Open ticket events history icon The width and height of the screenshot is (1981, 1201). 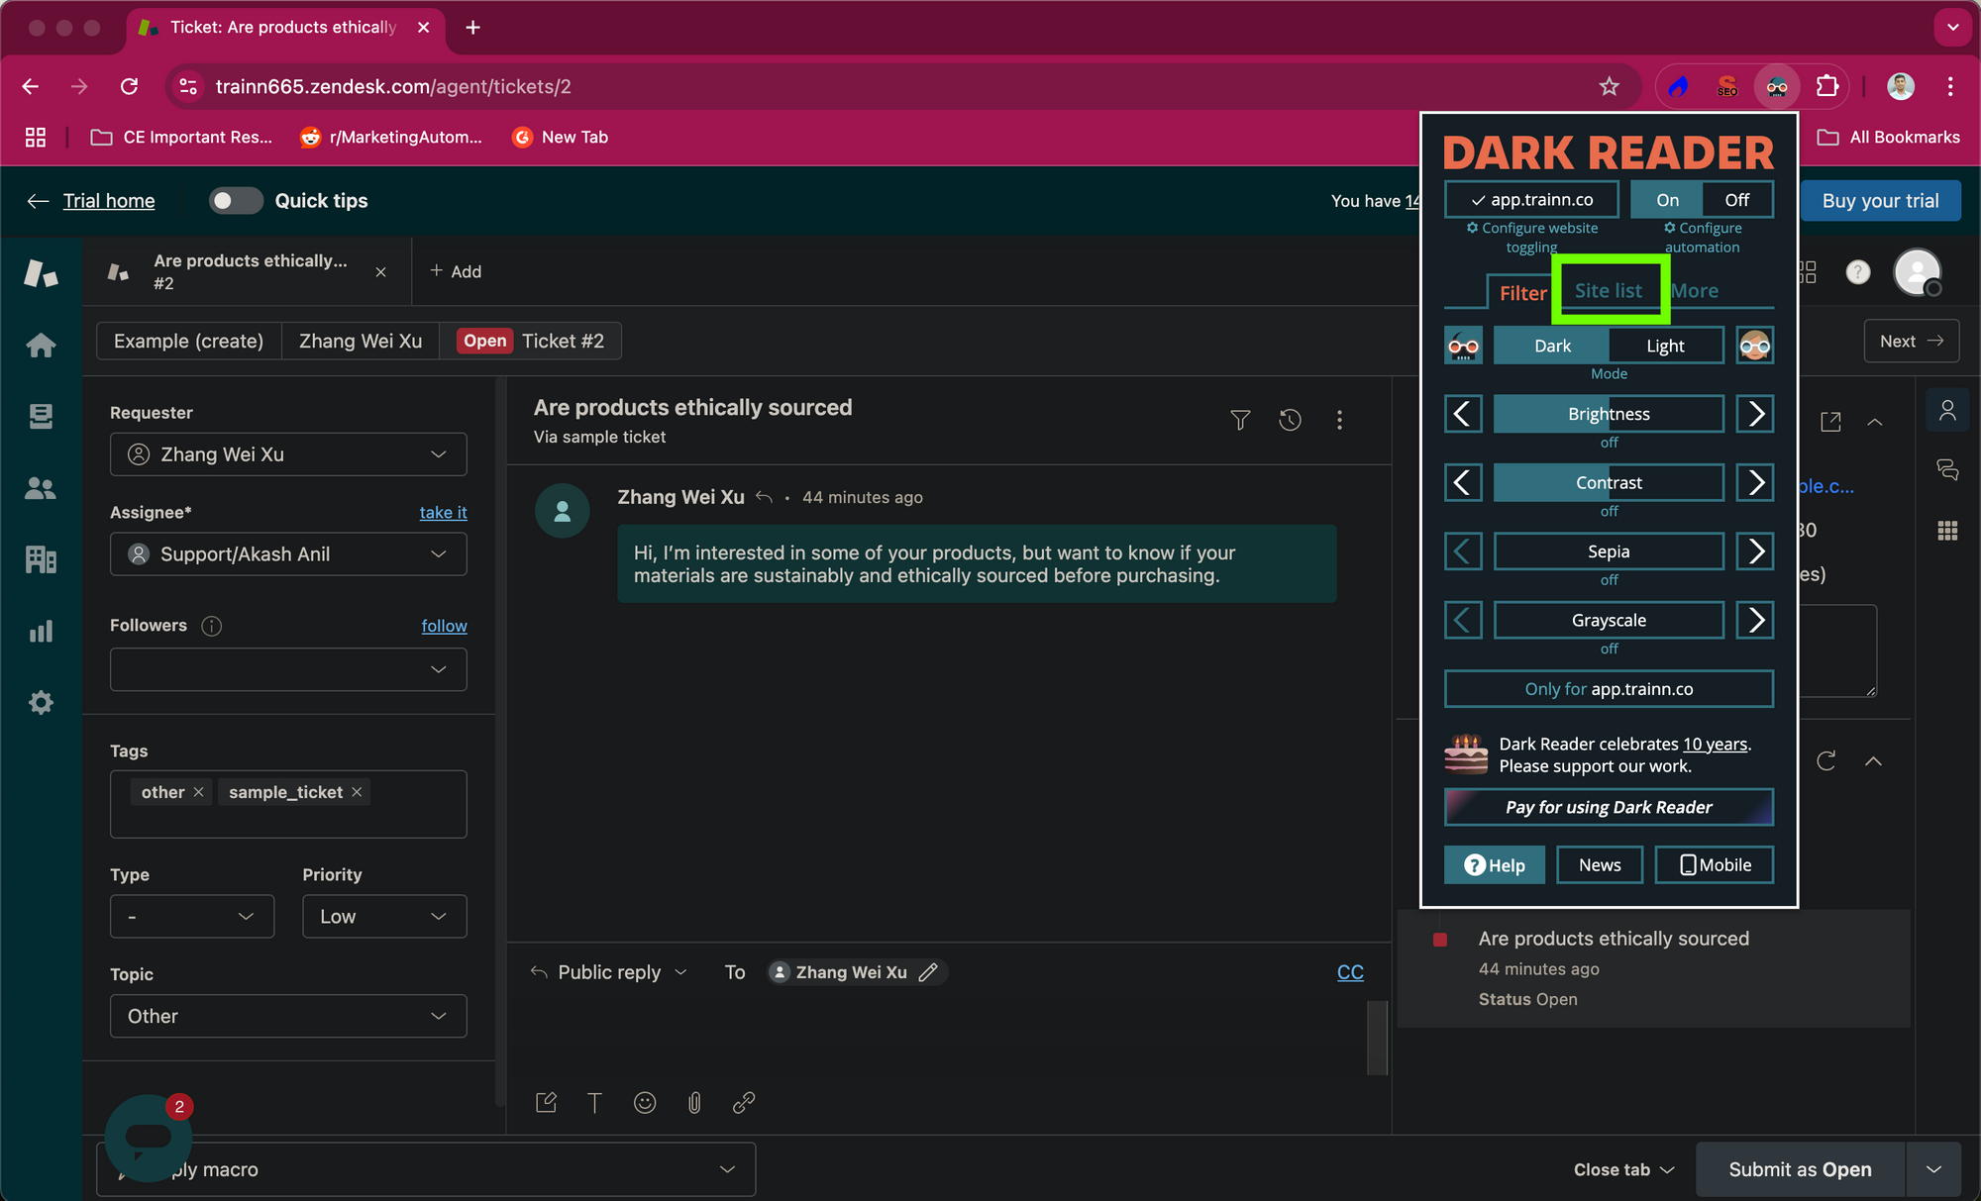[1290, 420]
